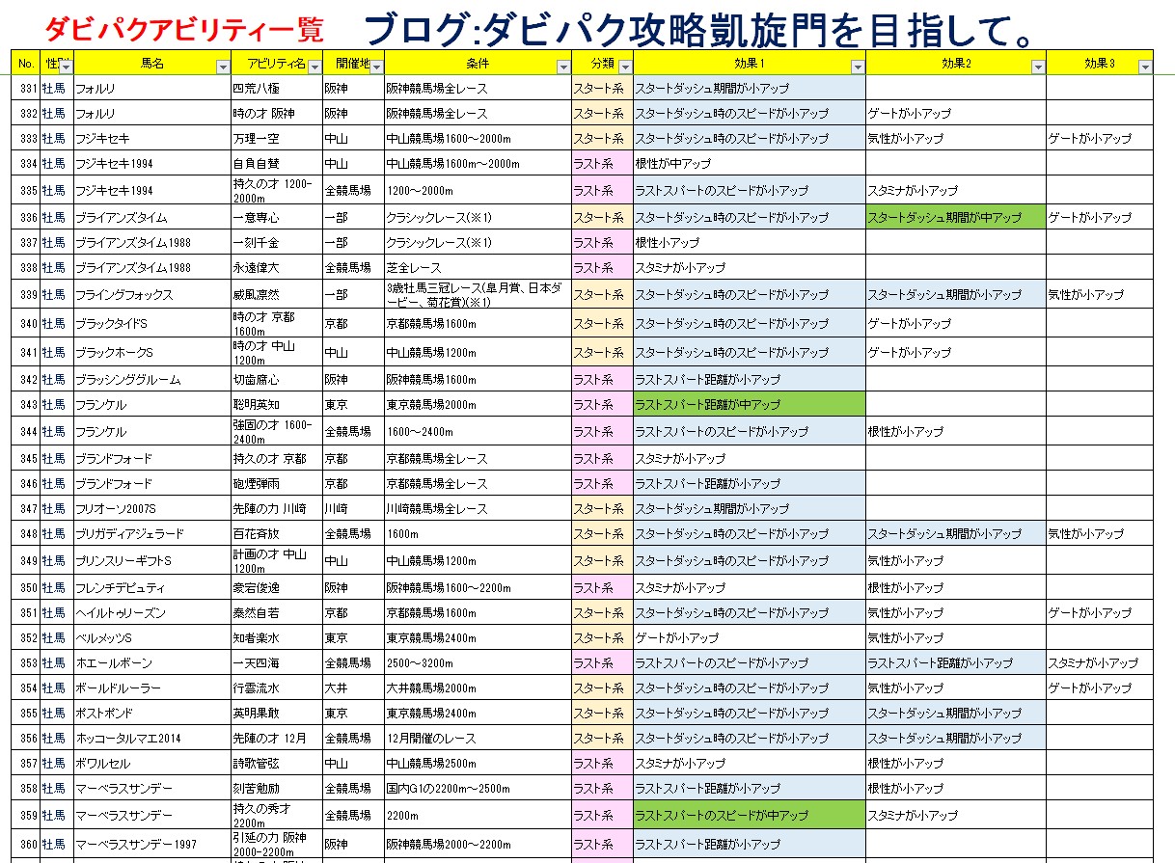Click horse name フレンチデピュティ
The width and height of the screenshot is (1175, 863).
(x=121, y=587)
